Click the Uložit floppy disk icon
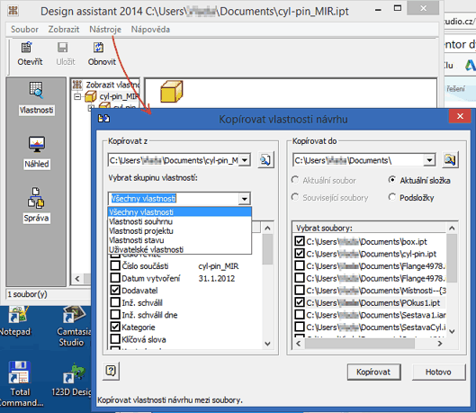The width and height of the screenshot is (476, 413). tap(62, 48)
